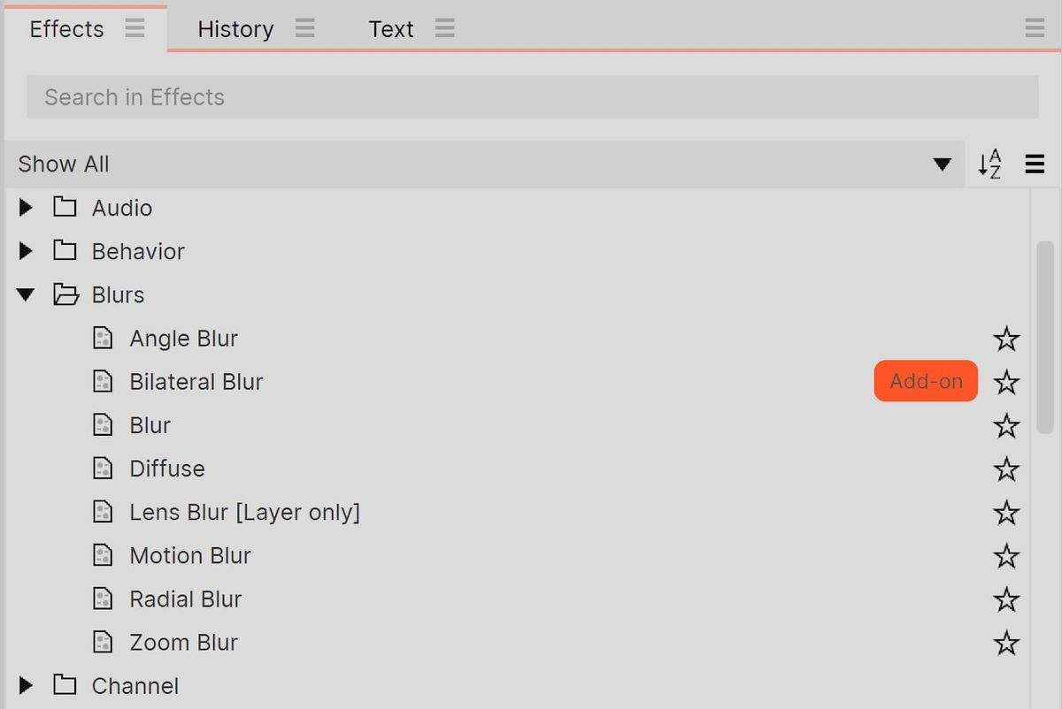
Task: Click the A-Z sort icon
Action: point(989,164)
